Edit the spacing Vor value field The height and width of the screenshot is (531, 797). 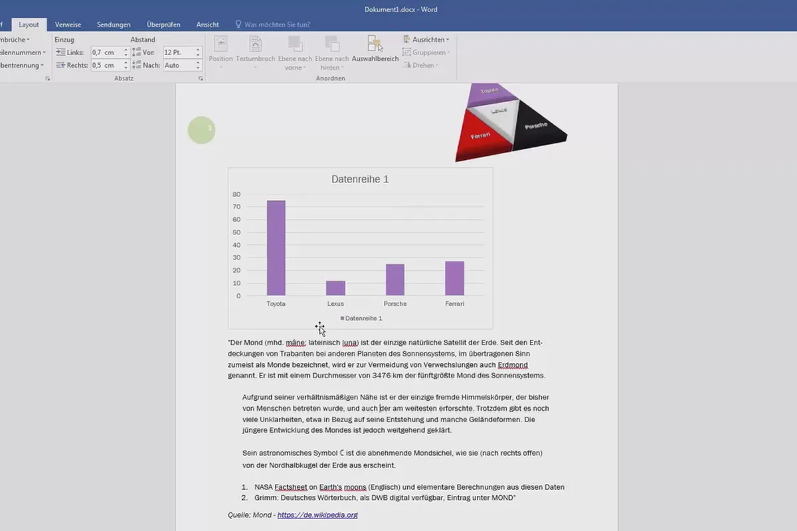click(x=178, y=52)
